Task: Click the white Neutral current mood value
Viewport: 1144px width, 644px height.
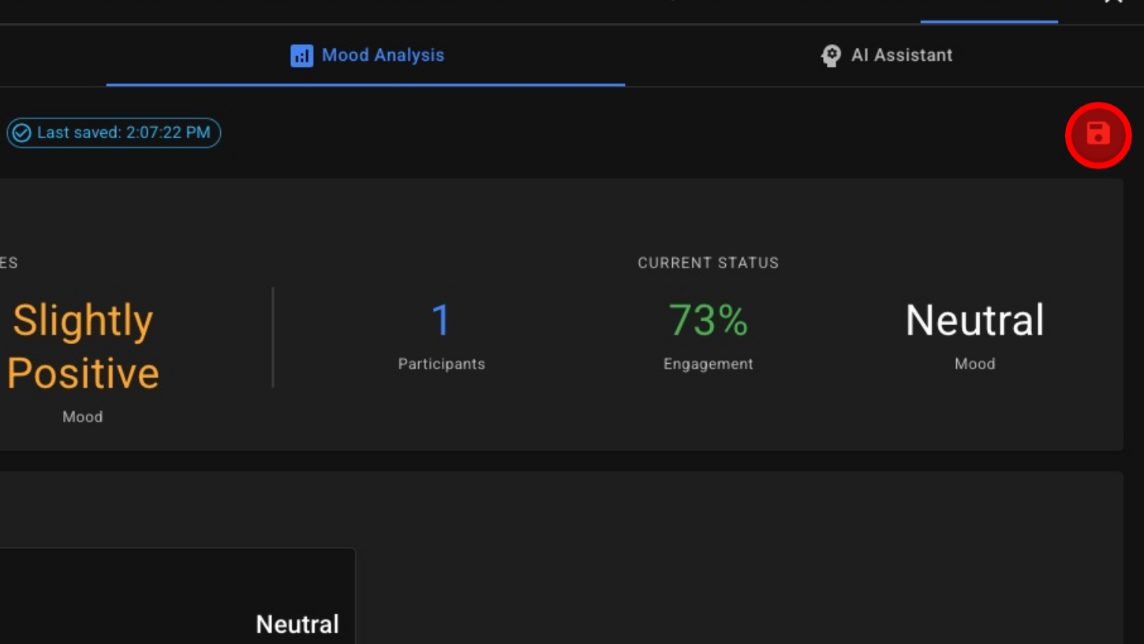Action: click(x=974, y=320)
